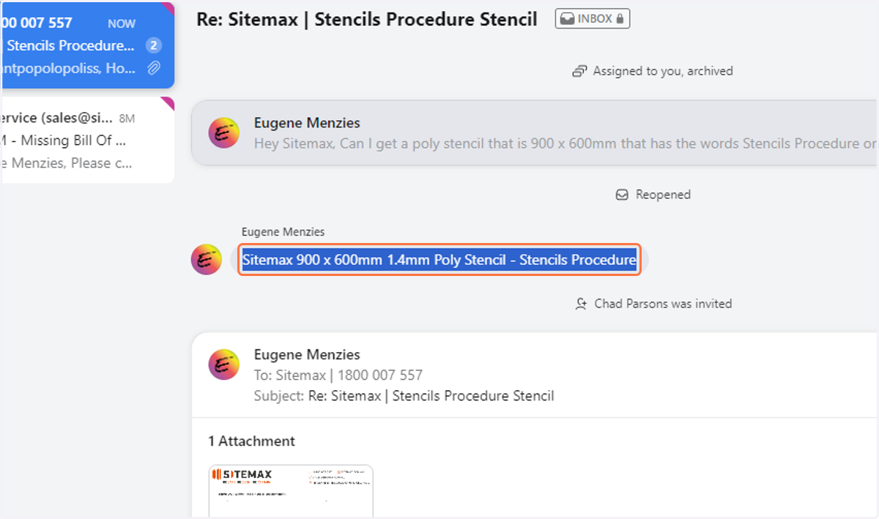Click the lock icon in INBOX badge
Screen dimensions: 879x519
[x=620, y=19]
